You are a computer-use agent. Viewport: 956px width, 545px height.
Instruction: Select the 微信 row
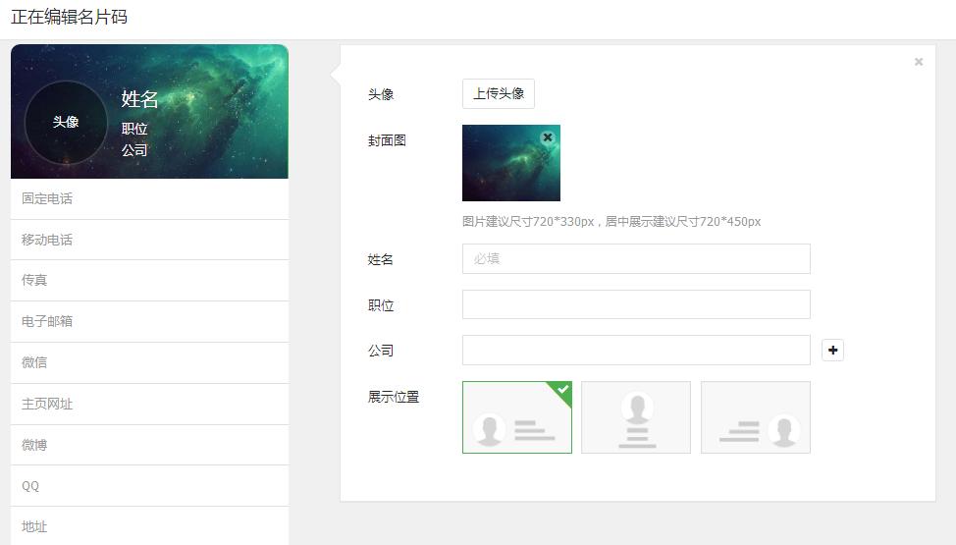click(149, 363)
